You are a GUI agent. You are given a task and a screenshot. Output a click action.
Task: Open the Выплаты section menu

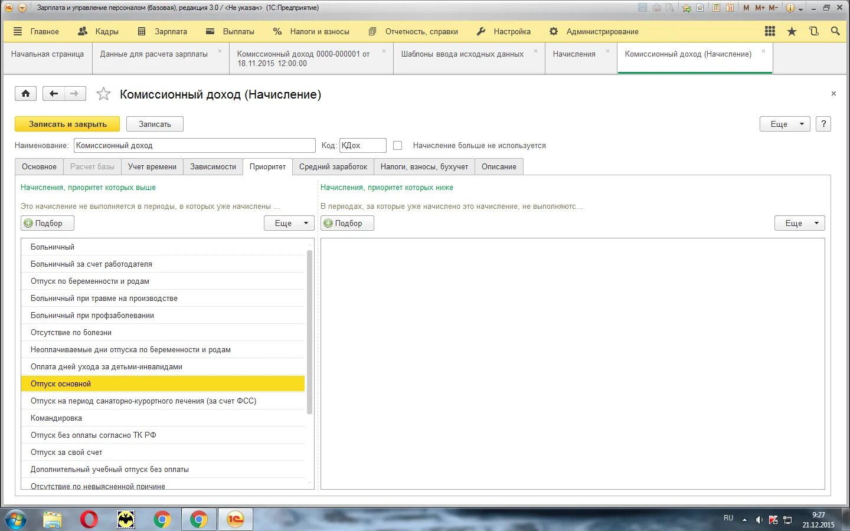pyautogui.click(x=230, y=31)
